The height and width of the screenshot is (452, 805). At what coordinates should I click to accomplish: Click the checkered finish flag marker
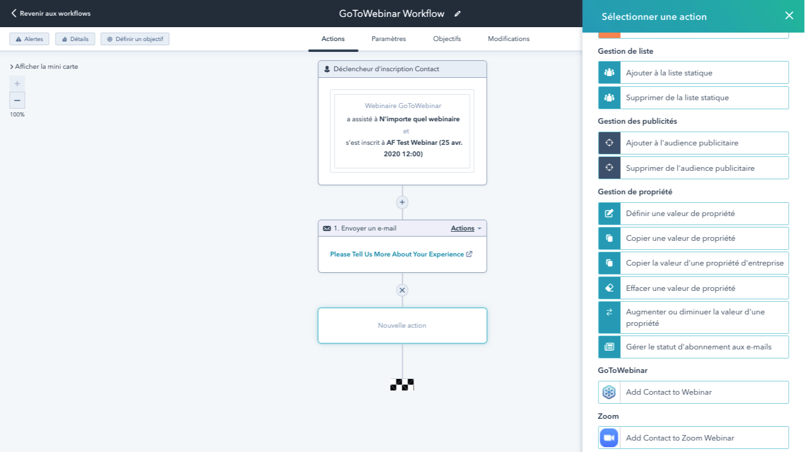point(402,384)
